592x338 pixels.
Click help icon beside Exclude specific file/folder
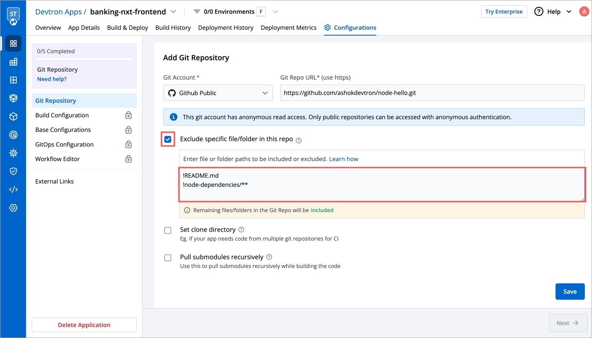298,140
